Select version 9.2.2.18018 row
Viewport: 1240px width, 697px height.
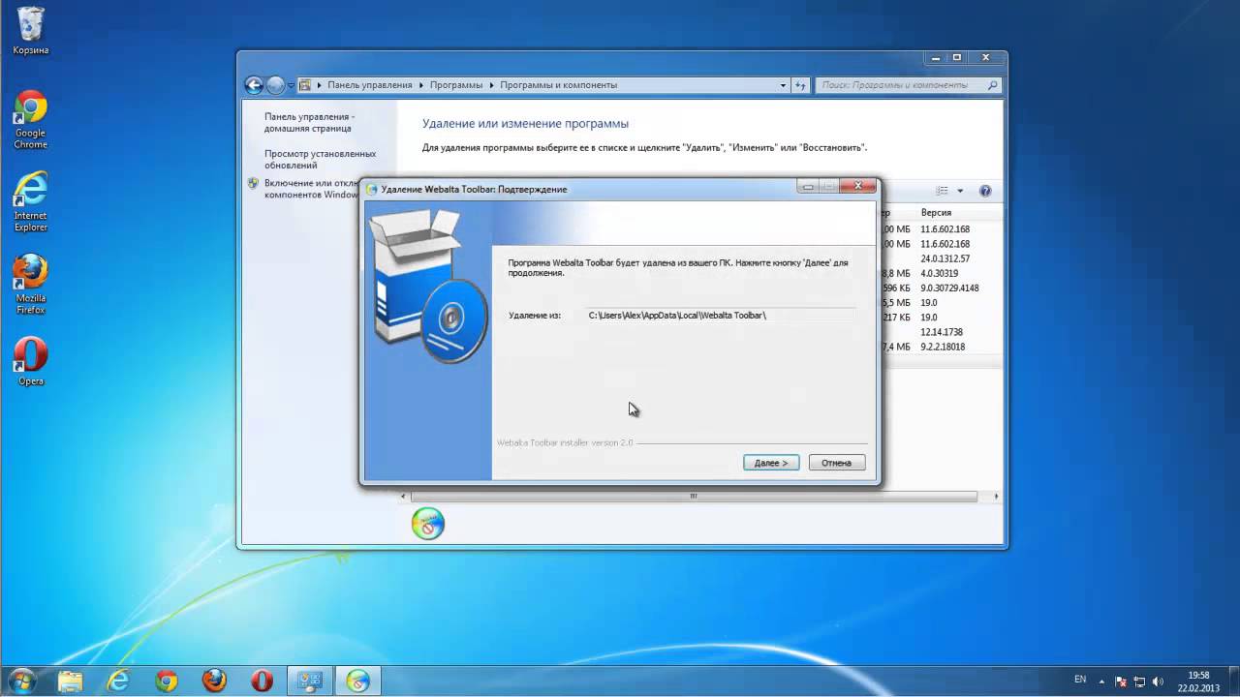point(943,347)
